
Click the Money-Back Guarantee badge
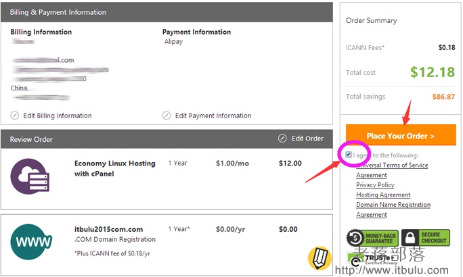point(372,238)
